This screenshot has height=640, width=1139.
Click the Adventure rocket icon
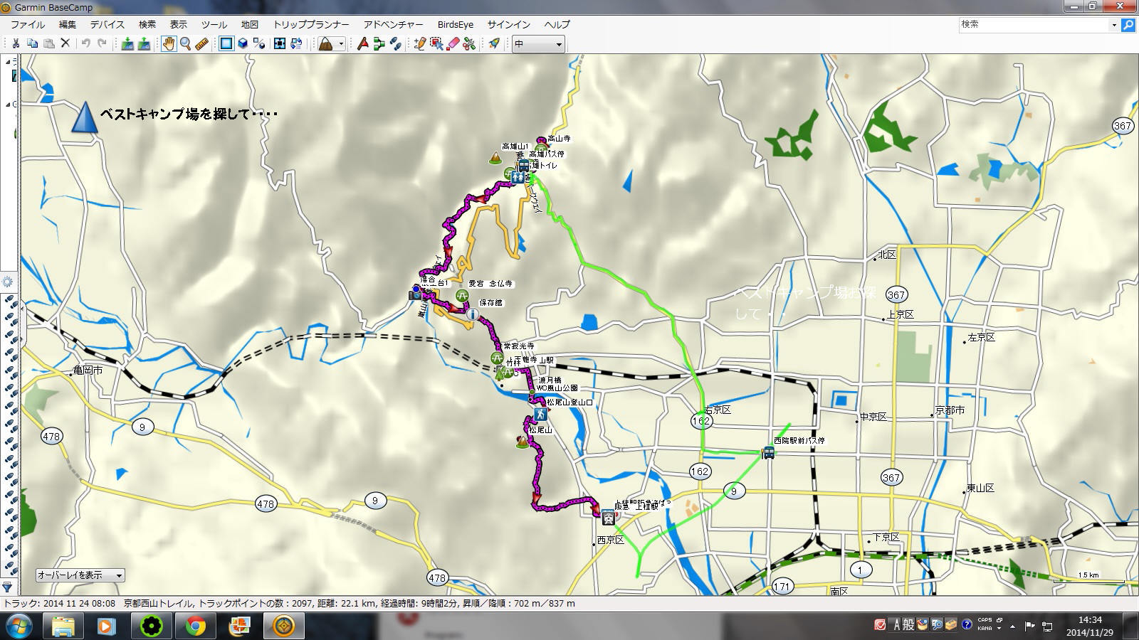[x=494, y=43]
